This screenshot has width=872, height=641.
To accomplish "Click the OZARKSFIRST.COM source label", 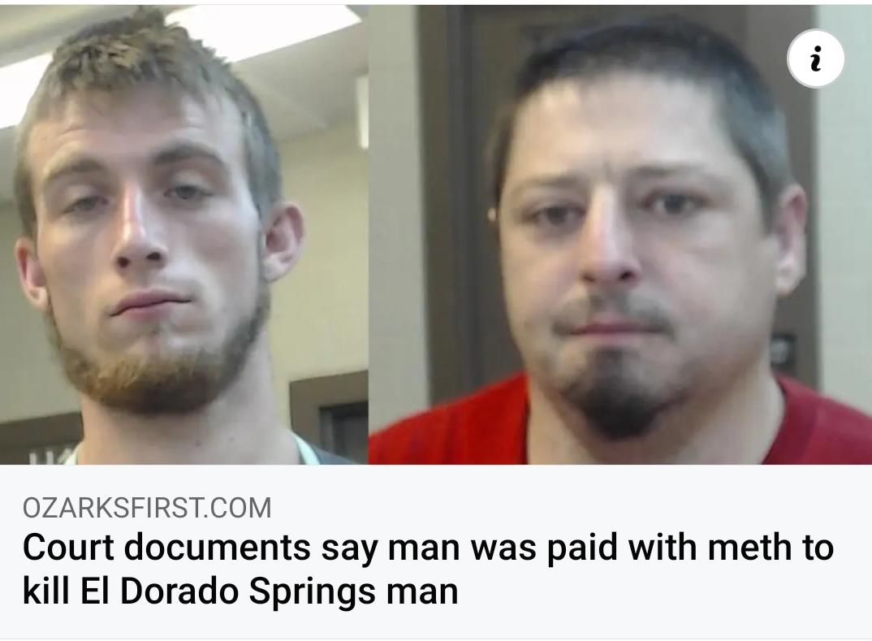I will click(x=148, y=508).
